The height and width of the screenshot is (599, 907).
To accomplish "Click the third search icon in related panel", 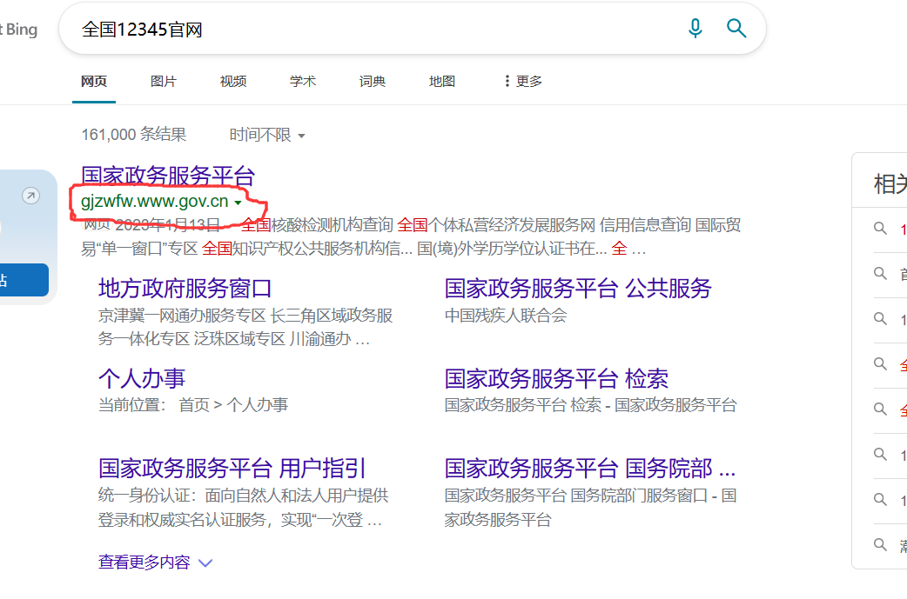I will pos(880,318).
